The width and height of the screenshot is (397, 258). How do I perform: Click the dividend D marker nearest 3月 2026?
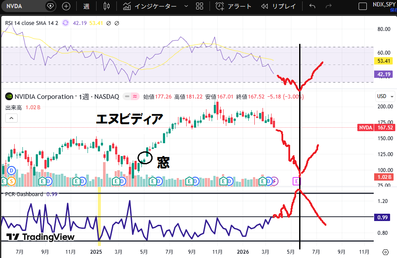269,181
